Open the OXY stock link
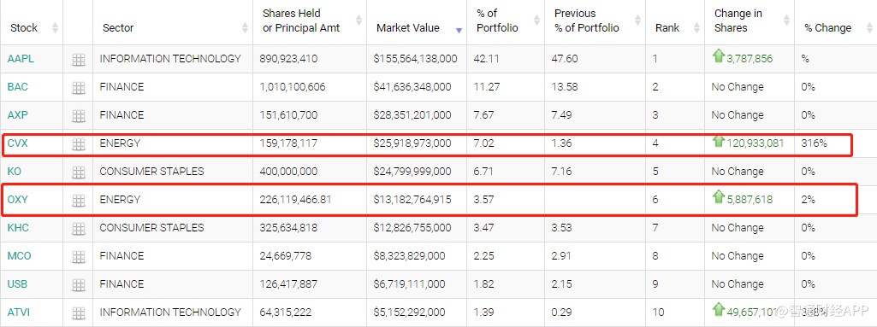877x327 pixels. tap(17, 199)
